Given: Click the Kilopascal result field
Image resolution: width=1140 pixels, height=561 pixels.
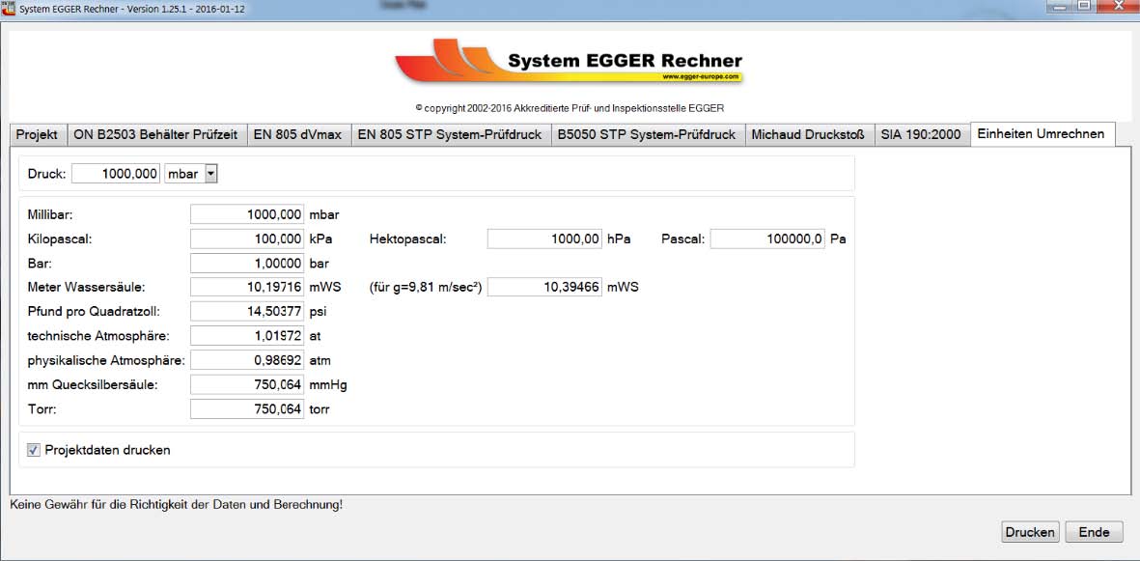Looking at the screenshot, I should coord(247,238).
